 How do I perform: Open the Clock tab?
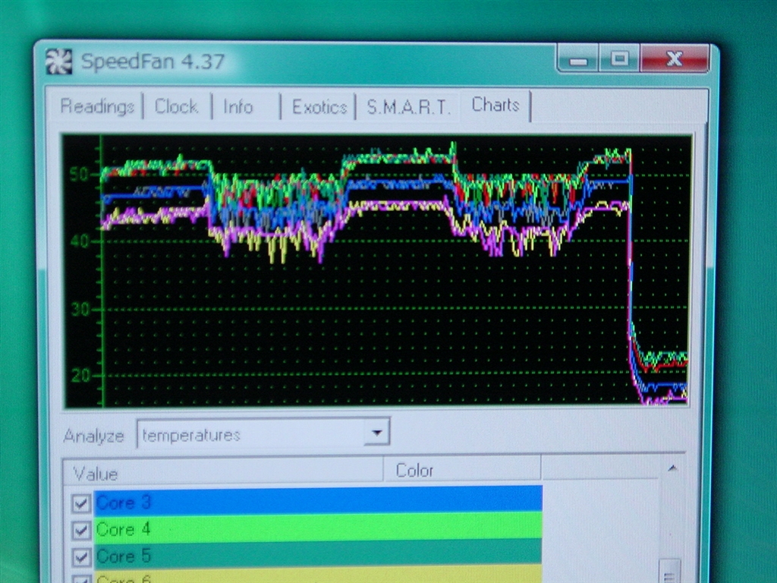pos(176,107)
